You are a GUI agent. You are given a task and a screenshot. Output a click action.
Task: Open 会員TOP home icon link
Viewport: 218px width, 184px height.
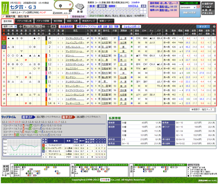click(x=208, y=4)
